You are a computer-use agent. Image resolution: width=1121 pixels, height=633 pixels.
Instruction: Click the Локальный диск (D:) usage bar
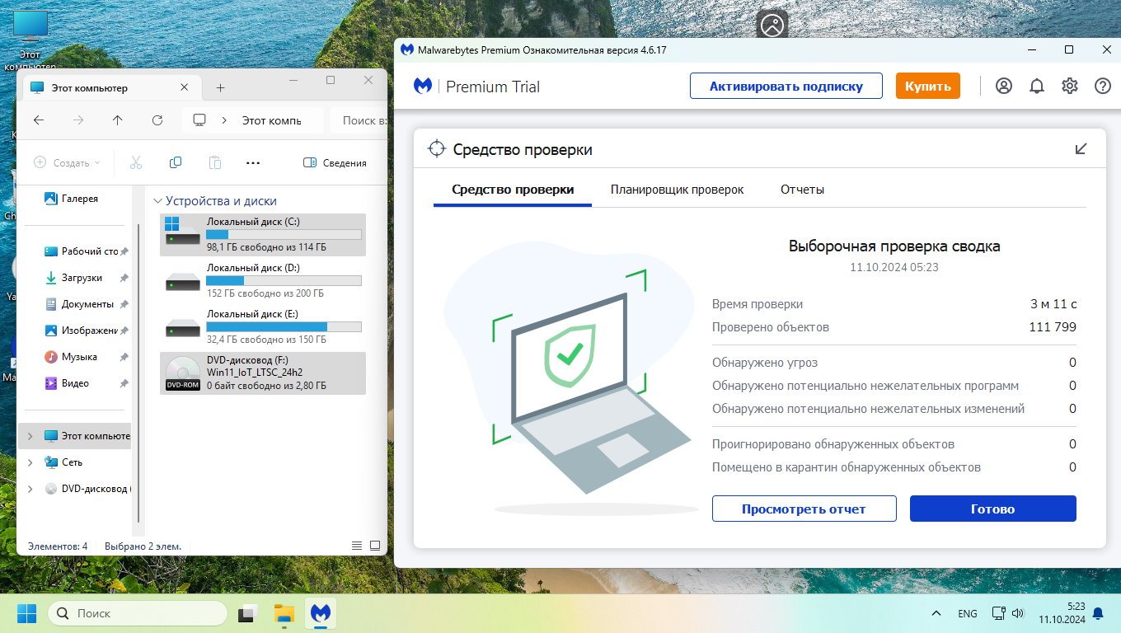284,280
